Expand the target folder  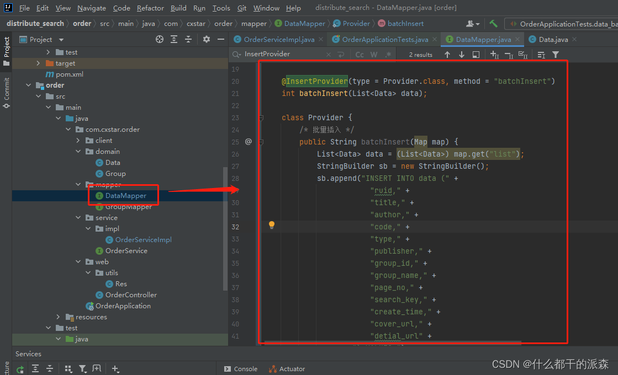[38, 63]
